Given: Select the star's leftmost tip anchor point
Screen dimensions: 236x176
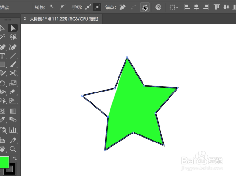Looking at the screenshot, I should click(x=82, y=96).
